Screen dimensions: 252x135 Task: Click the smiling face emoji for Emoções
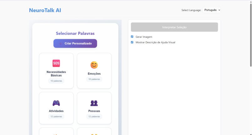point(94,65)
